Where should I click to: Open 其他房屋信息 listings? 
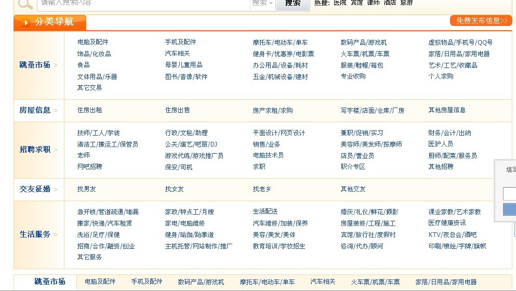(x=447, y=110)
